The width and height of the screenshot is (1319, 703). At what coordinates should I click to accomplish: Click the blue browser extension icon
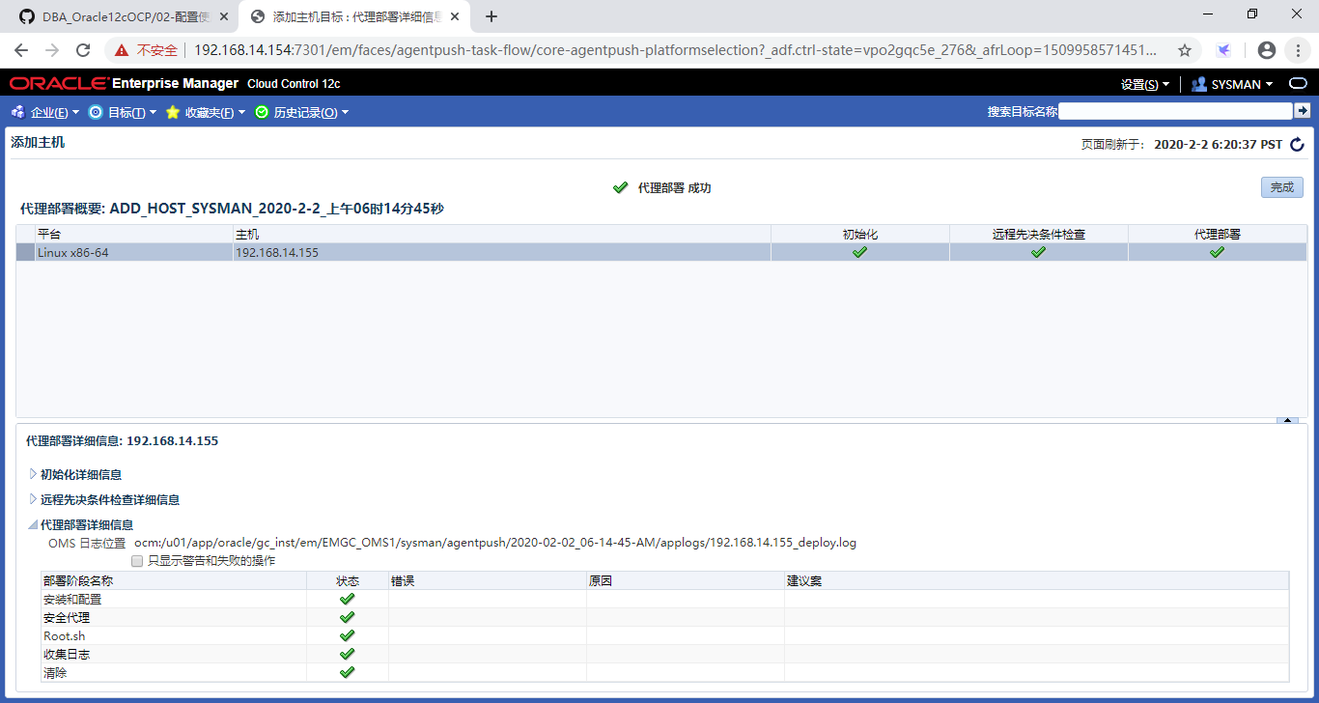click(x=1224, y=50)
